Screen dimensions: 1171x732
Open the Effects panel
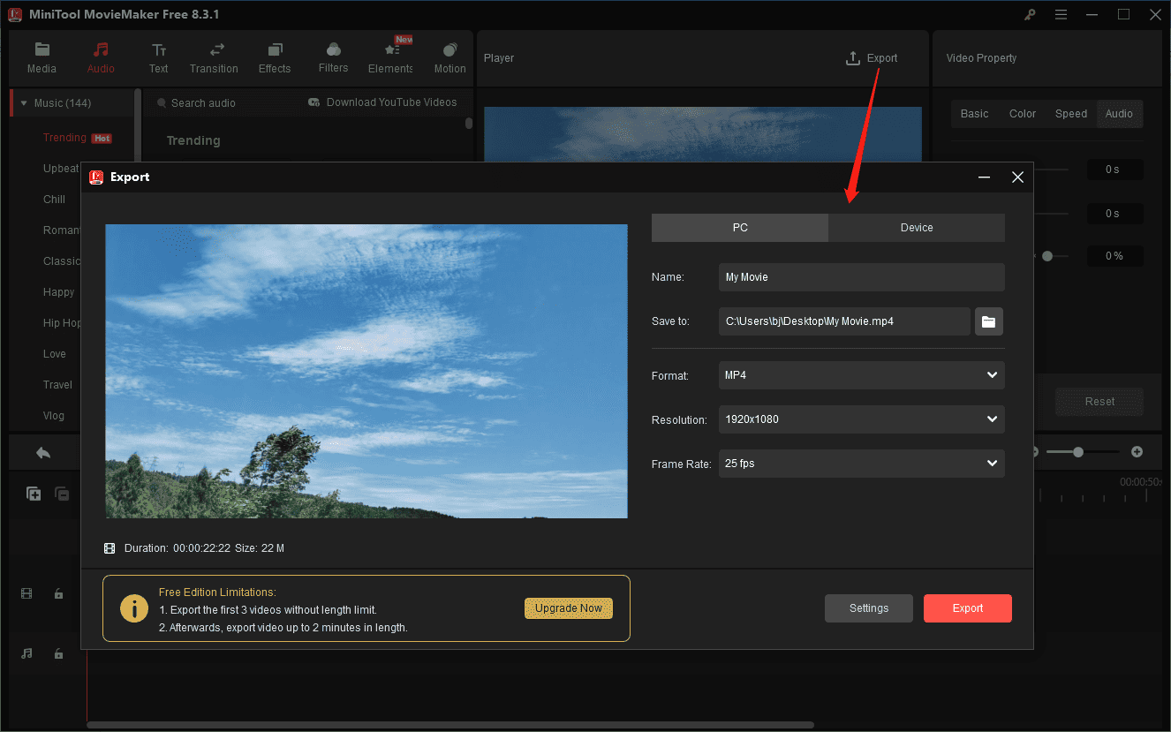pos(274,57)
